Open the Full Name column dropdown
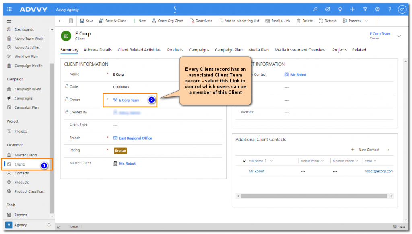This screenshot has height=234, width=412. 272,161
